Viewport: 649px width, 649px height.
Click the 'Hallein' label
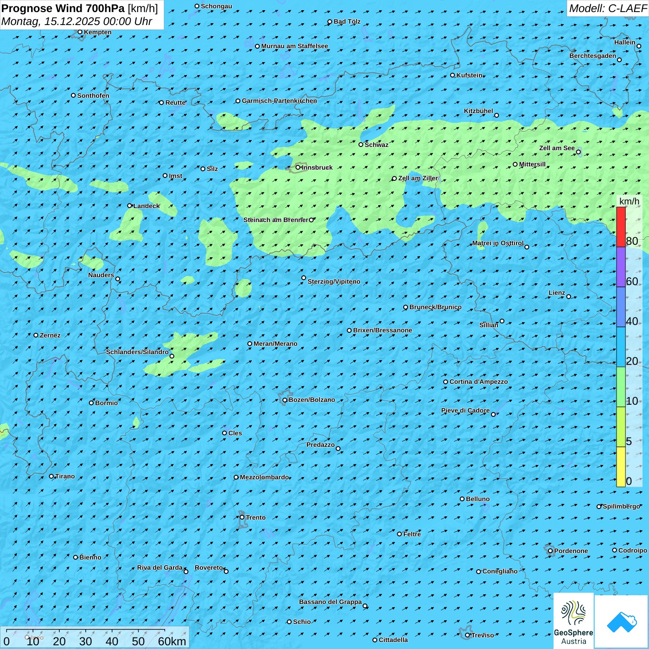point(625,42)
